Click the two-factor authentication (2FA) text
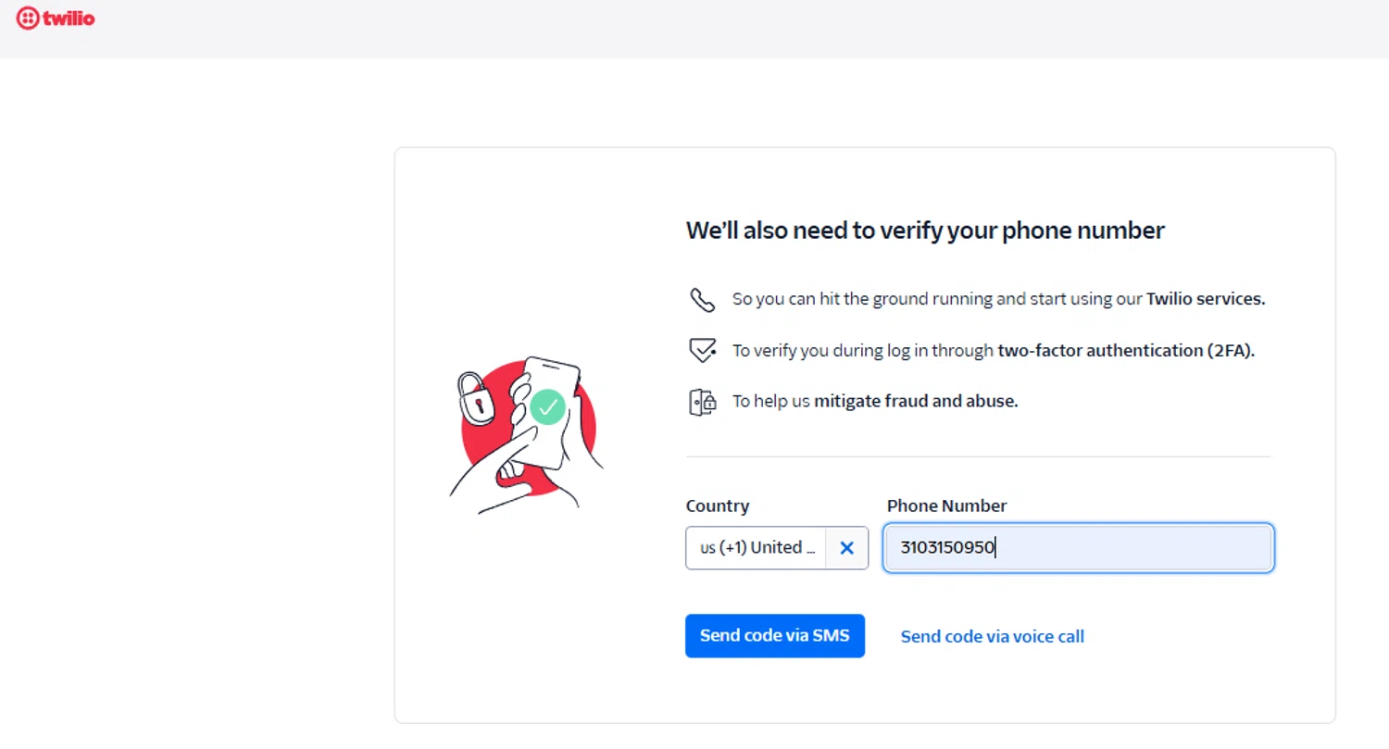 click(x=1125, y=351)
